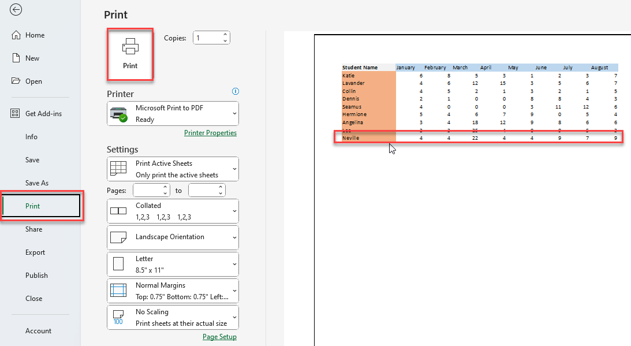Expand the Print Active Sheets dropdown
Screen dimensions: 631x346
173,169
